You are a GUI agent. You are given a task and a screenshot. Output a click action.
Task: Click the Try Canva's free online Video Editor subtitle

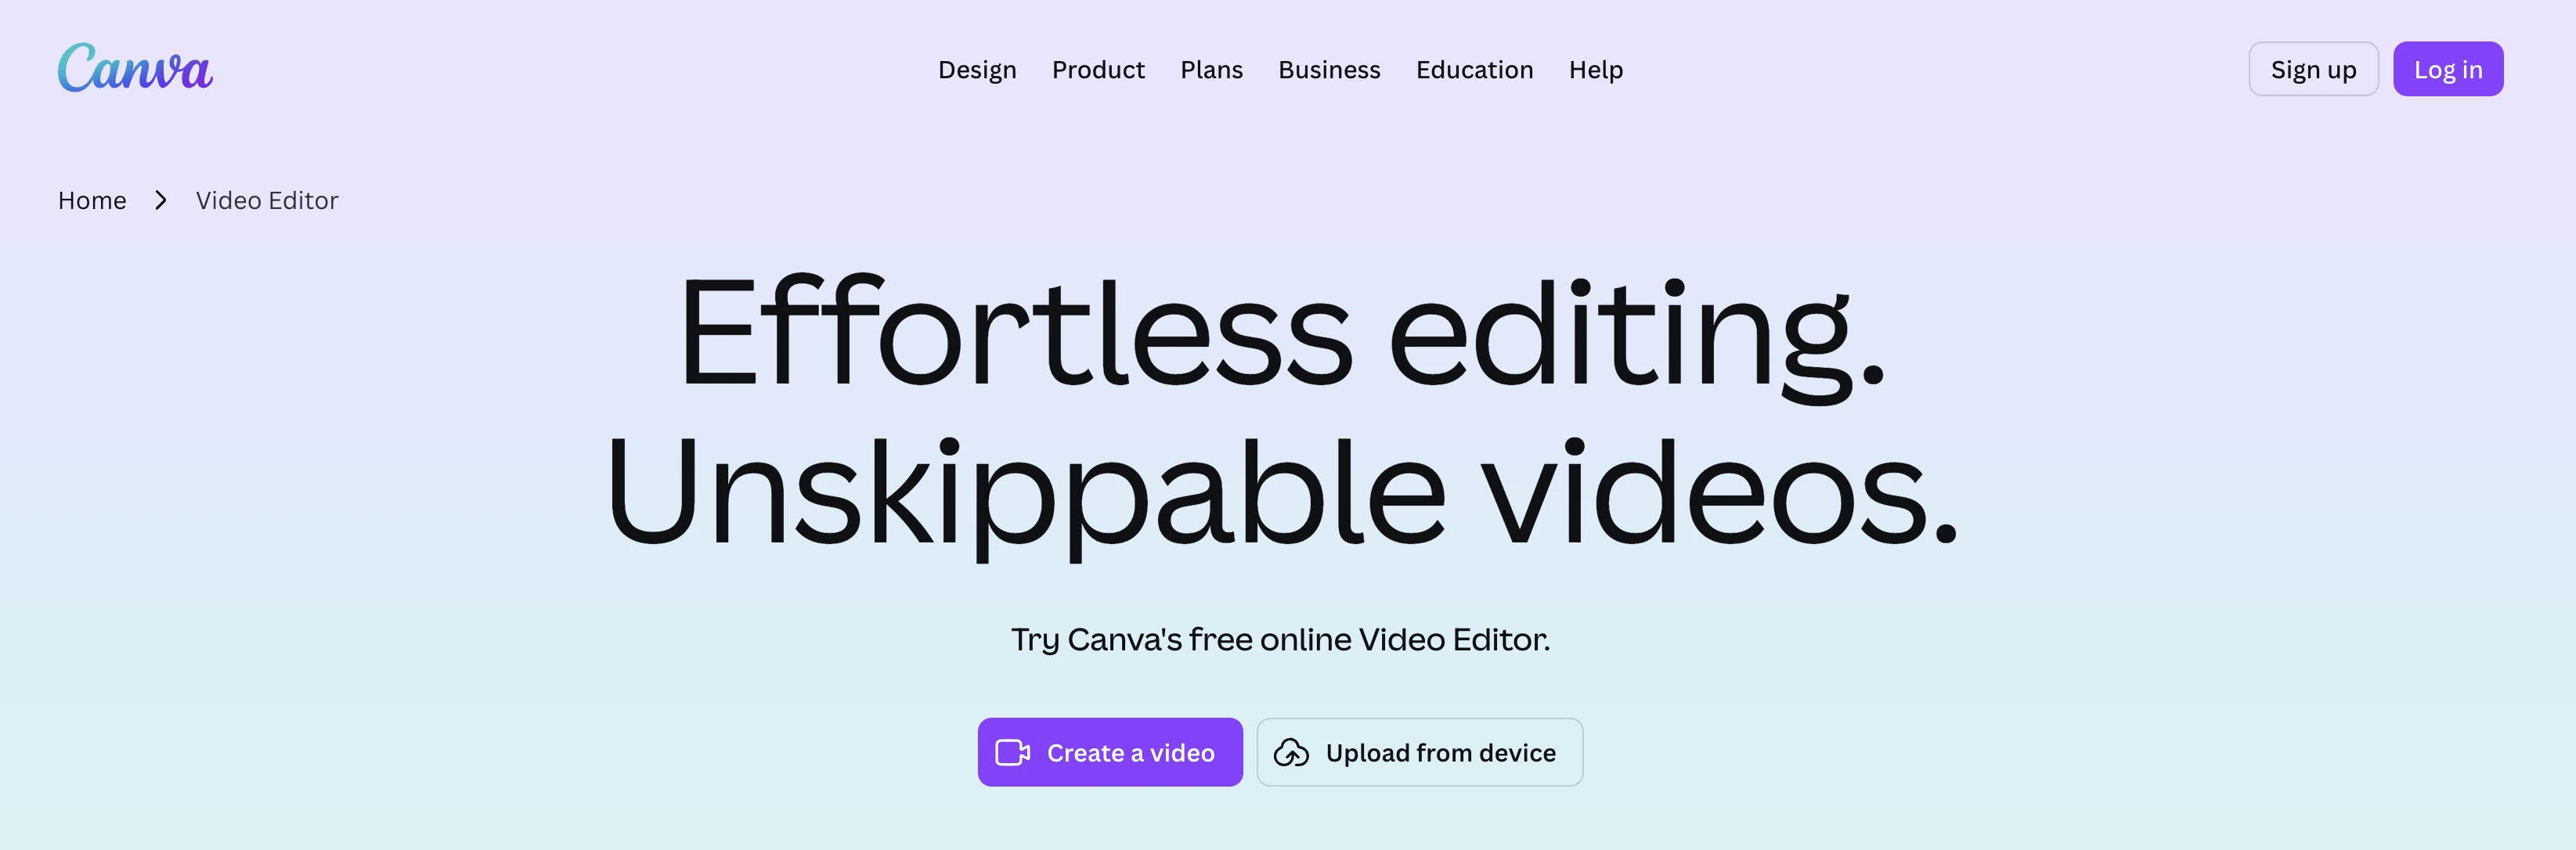coord(1280,639)
